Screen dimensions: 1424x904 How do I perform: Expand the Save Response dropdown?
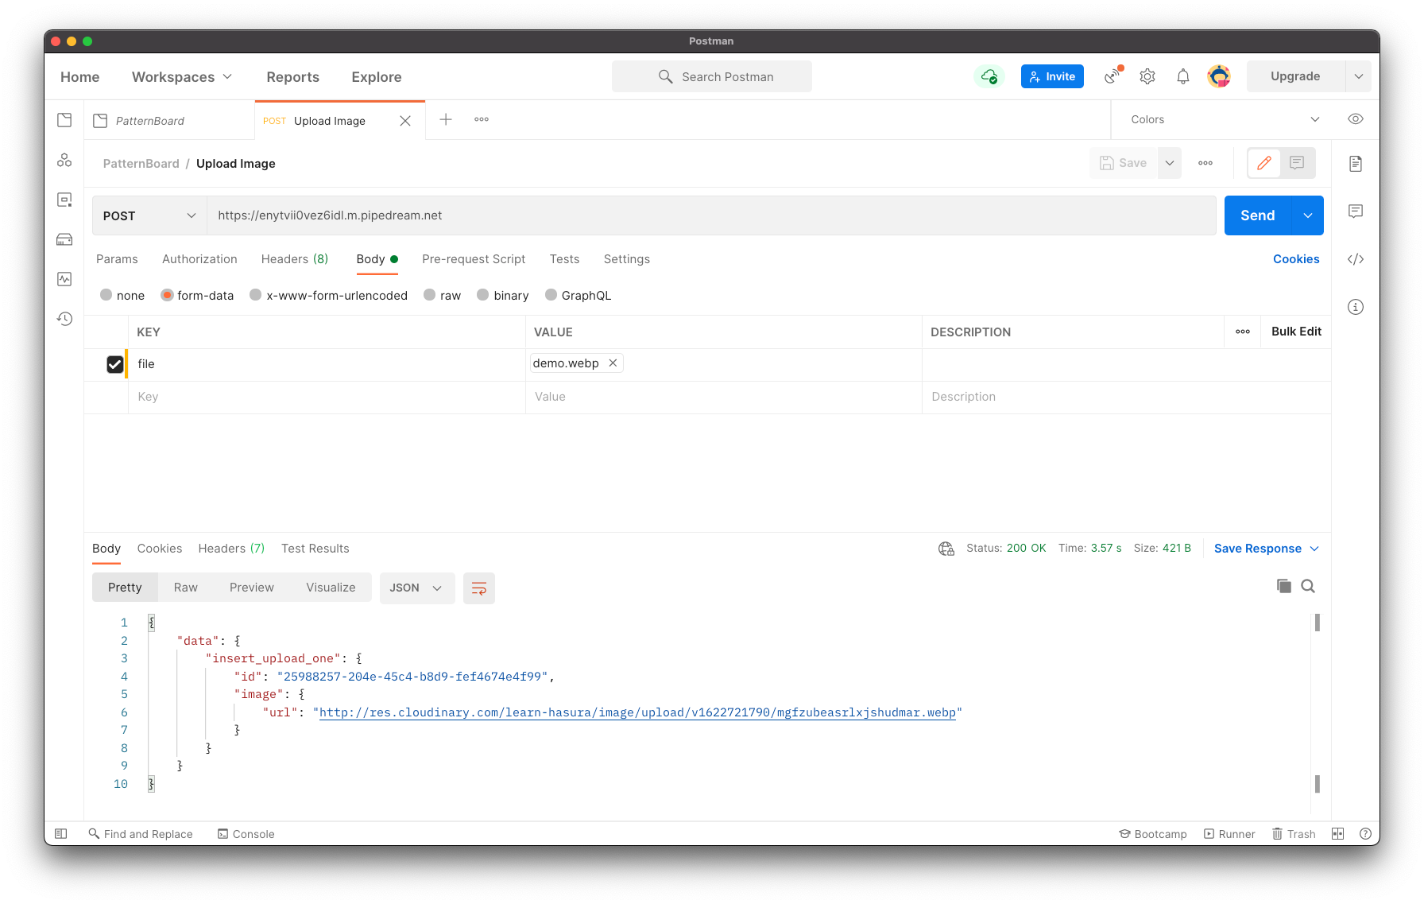[x=1314, y=549]
